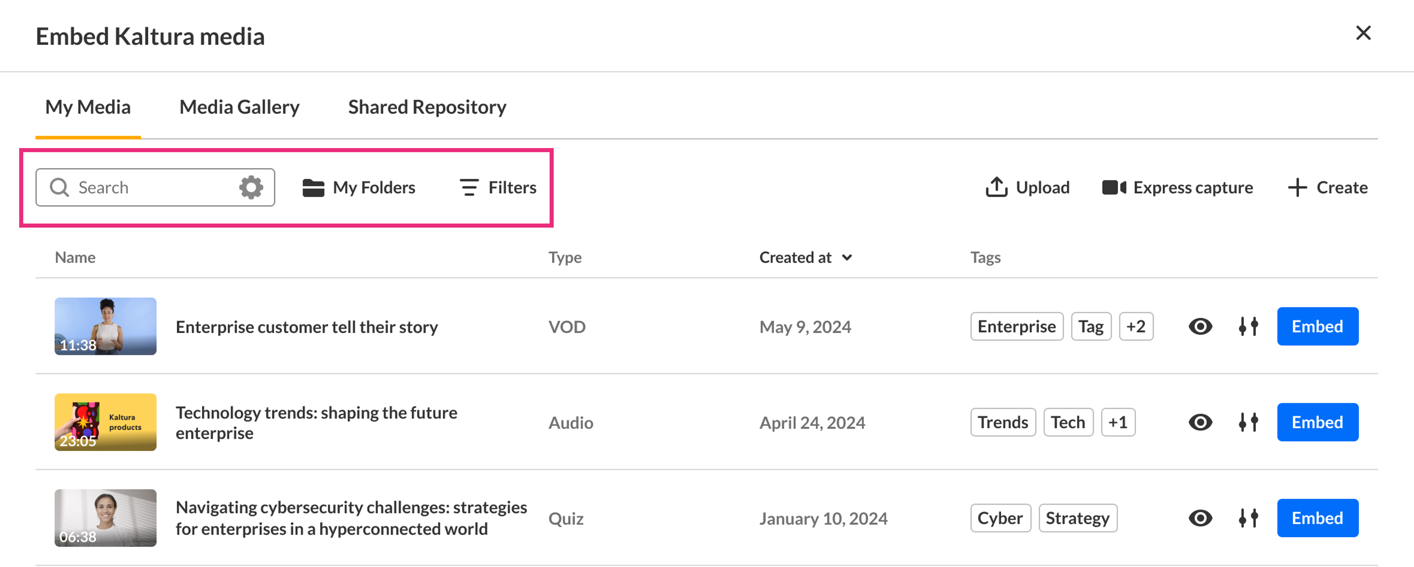Expand the Create menu

[x=1327, y=188]
